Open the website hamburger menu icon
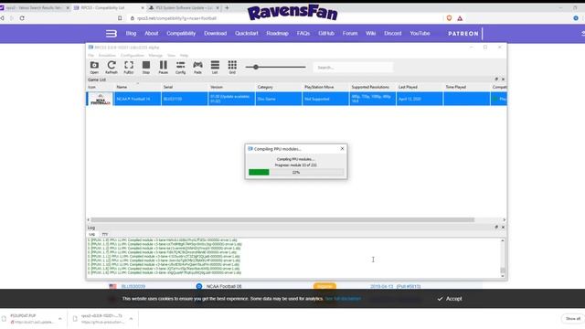Viewport: 585px width, 329px height. [x=112, y=34]
